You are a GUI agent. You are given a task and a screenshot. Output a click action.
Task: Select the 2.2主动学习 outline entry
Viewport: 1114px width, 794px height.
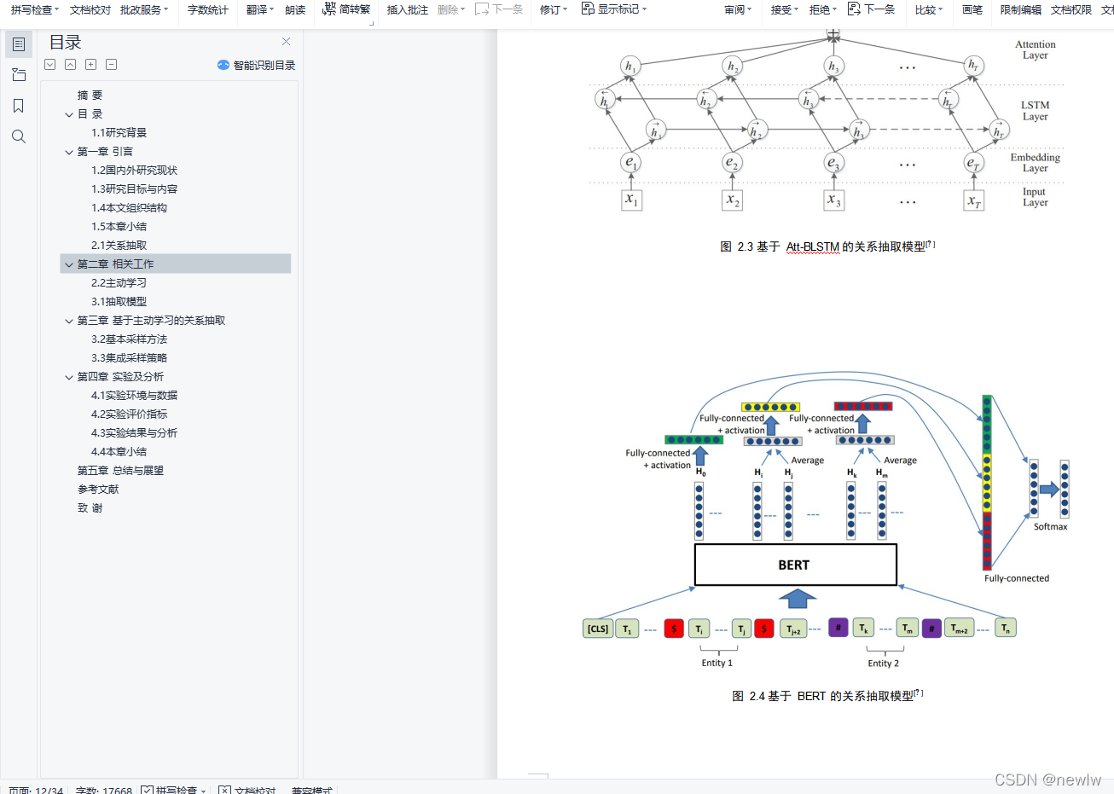[x=119, y=283]
